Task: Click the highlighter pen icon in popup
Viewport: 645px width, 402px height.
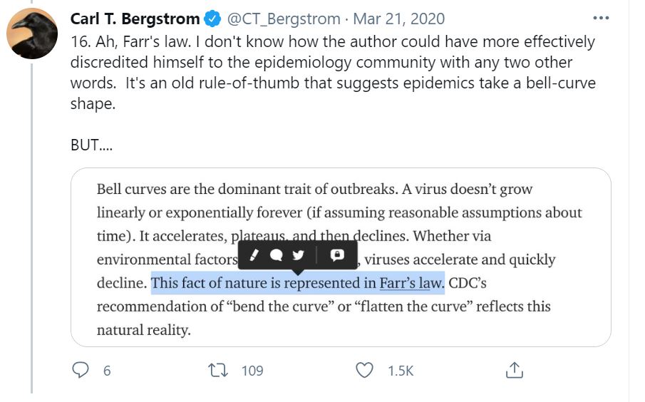Action: [255, 255]
